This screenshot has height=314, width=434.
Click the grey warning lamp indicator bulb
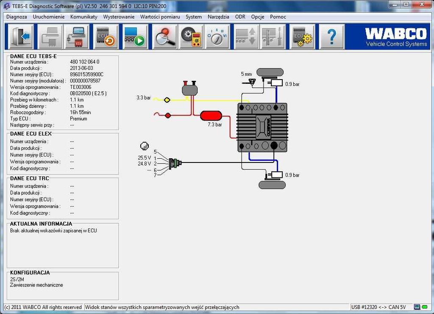click(x=145, y=146)
